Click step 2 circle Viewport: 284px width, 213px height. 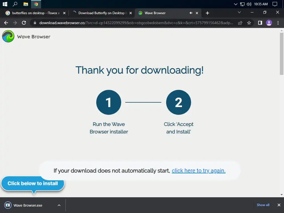pos(179,102)
